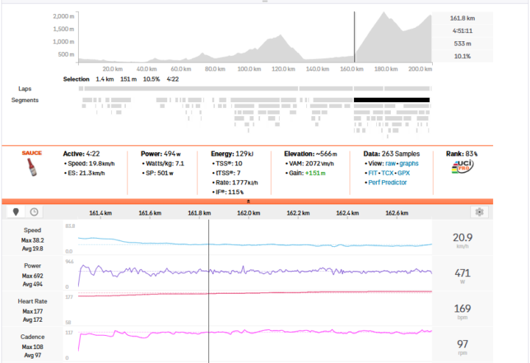
Task: Click the Sauce hot sauce bottle icon
Action: pos(31,172)
